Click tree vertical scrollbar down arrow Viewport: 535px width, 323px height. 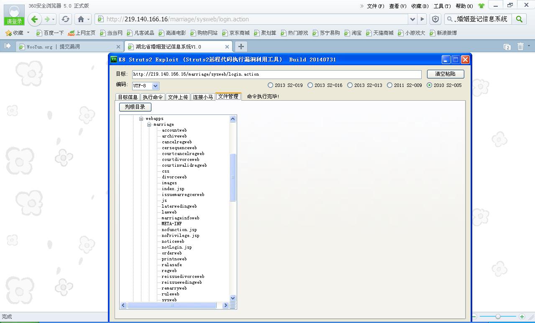point(233,298)
